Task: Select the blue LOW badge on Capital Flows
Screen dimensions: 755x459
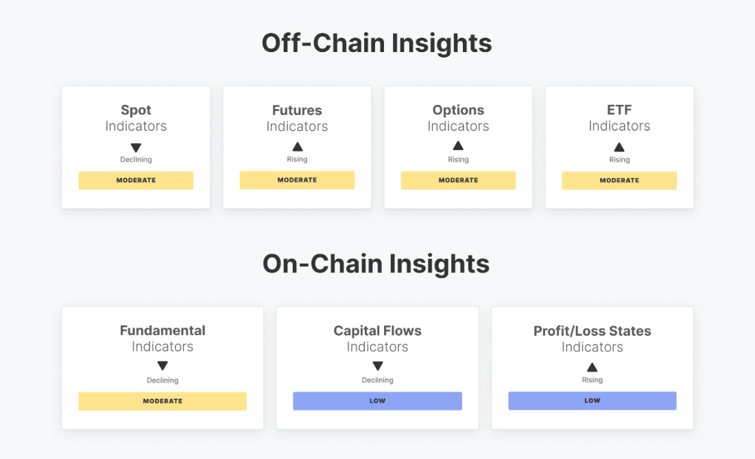Action: tap(377, 401)
